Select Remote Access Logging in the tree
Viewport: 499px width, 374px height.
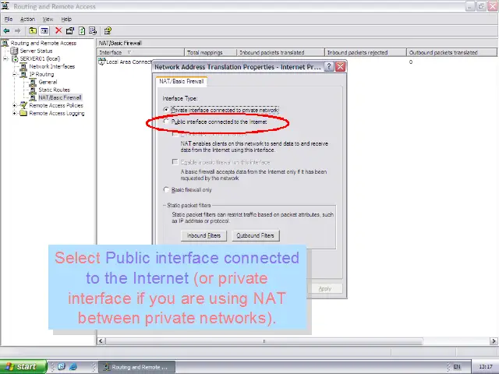tap(57, 113)
